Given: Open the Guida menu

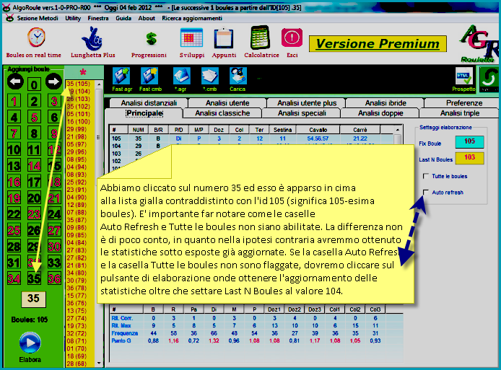Looking at the screenshot, I should point(123,18).
